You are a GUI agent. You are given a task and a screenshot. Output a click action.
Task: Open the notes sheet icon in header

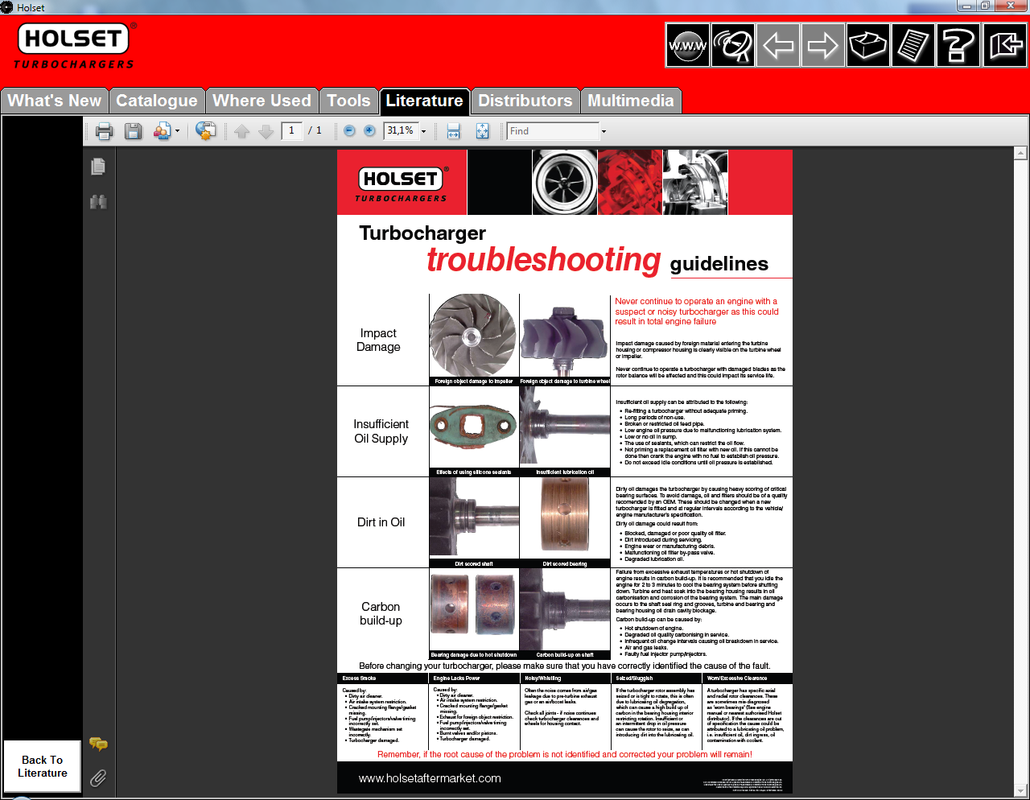click(x=913, y=45)
